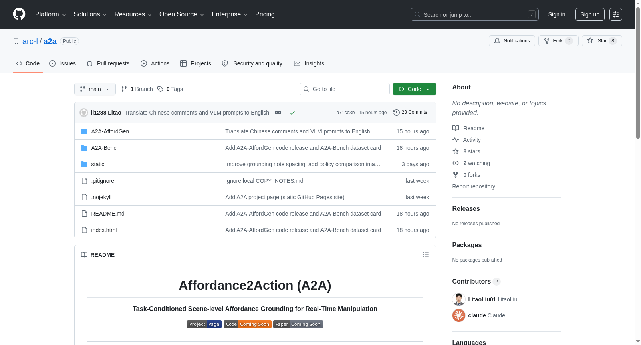
Task: Open the a2a repository name link
Action: (x=50, y=41)
